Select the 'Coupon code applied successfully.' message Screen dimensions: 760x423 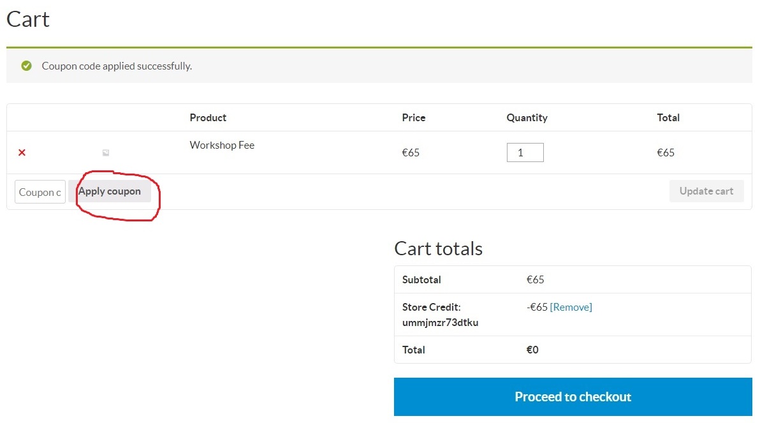click(x=117, y=66)
